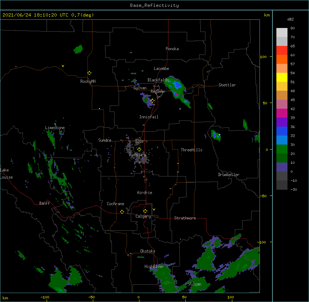Screen dimensions: 309x302
Task: Click the Okotoks label
Action: tap(148, 251)
